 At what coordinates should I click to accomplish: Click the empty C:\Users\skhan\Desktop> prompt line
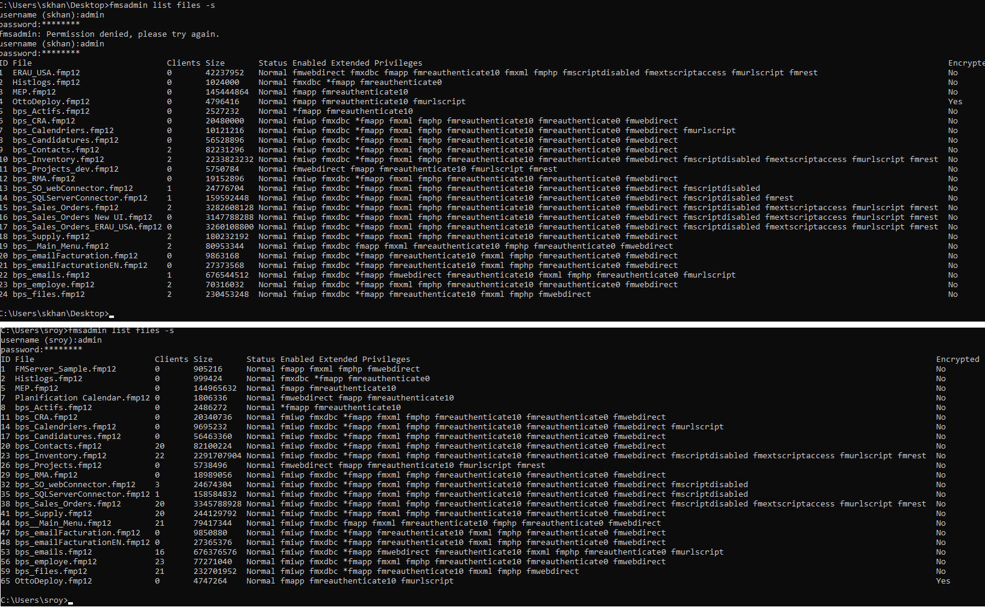click(55, 314)
